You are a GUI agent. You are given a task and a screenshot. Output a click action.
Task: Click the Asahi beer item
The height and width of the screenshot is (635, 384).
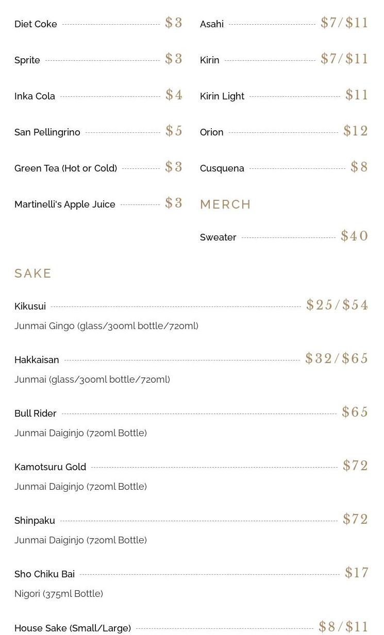(212, 24)
